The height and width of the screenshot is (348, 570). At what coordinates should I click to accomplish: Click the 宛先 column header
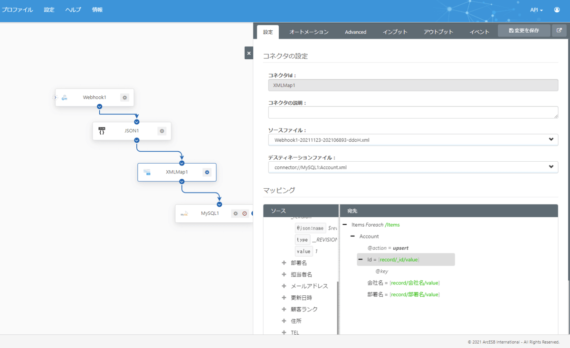(449, 211)
